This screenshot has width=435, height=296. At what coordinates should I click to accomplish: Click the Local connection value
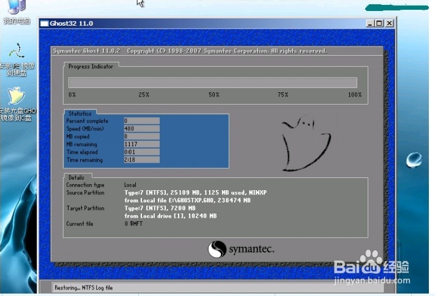point(130,185)
